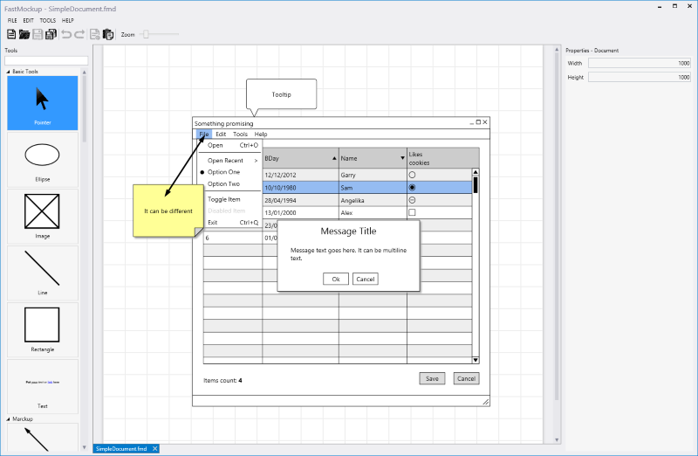Click Edit in the mockup menu bar

pyautogui.click(x=221, y=135)
